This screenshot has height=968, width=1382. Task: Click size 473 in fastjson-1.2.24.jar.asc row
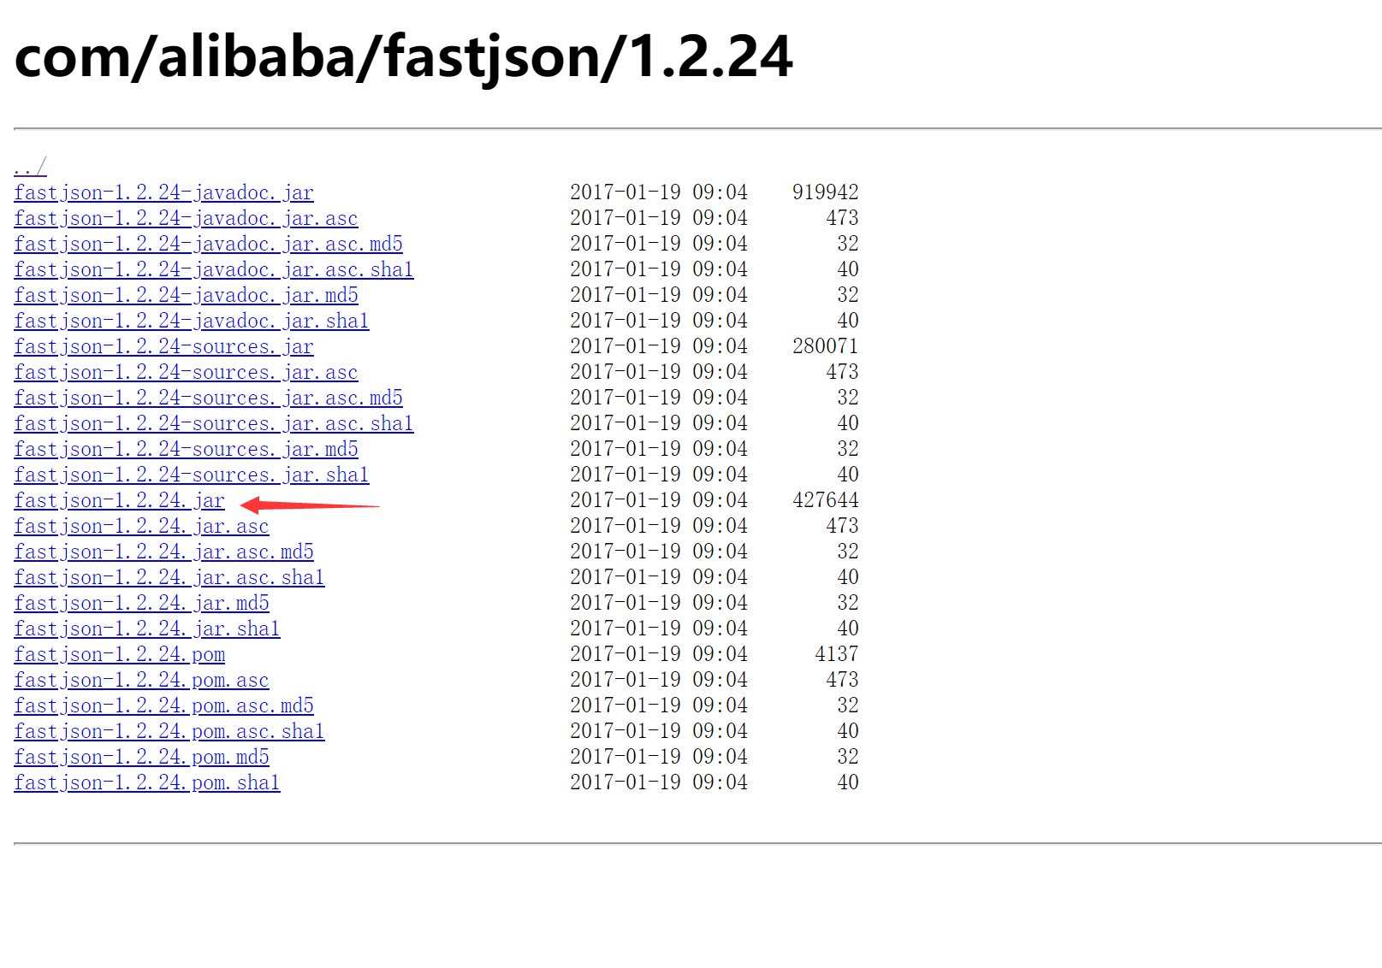843,526
